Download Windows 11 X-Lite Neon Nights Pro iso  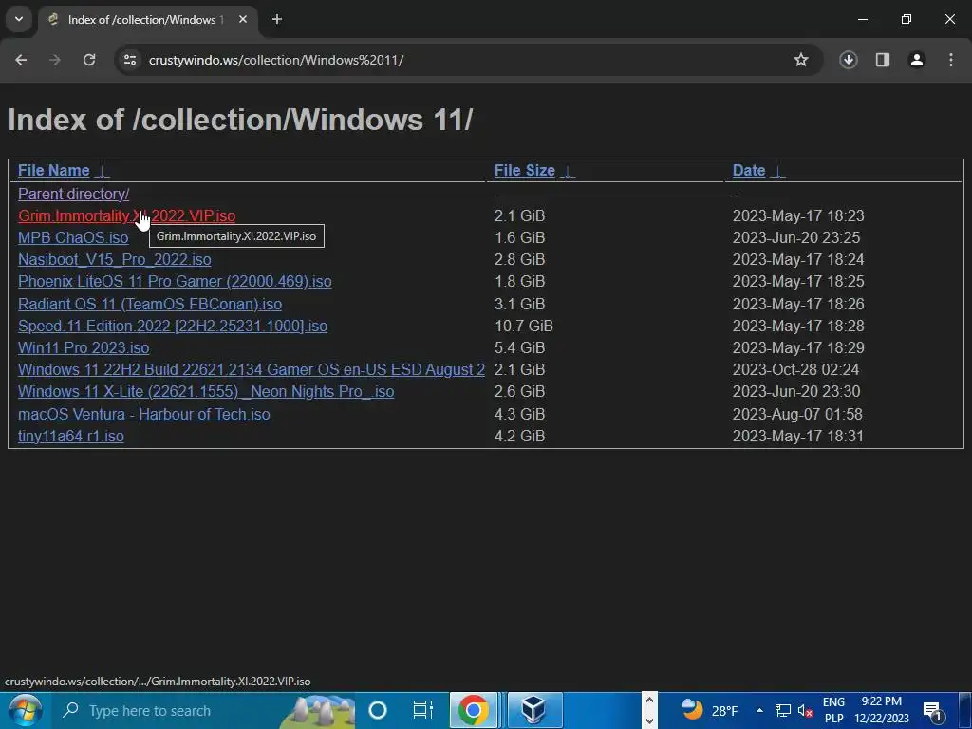pyautogui.click(x=206, y=392)
